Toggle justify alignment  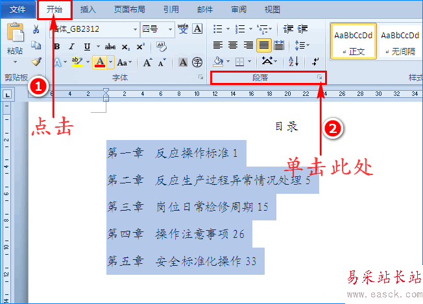(263, 45)
